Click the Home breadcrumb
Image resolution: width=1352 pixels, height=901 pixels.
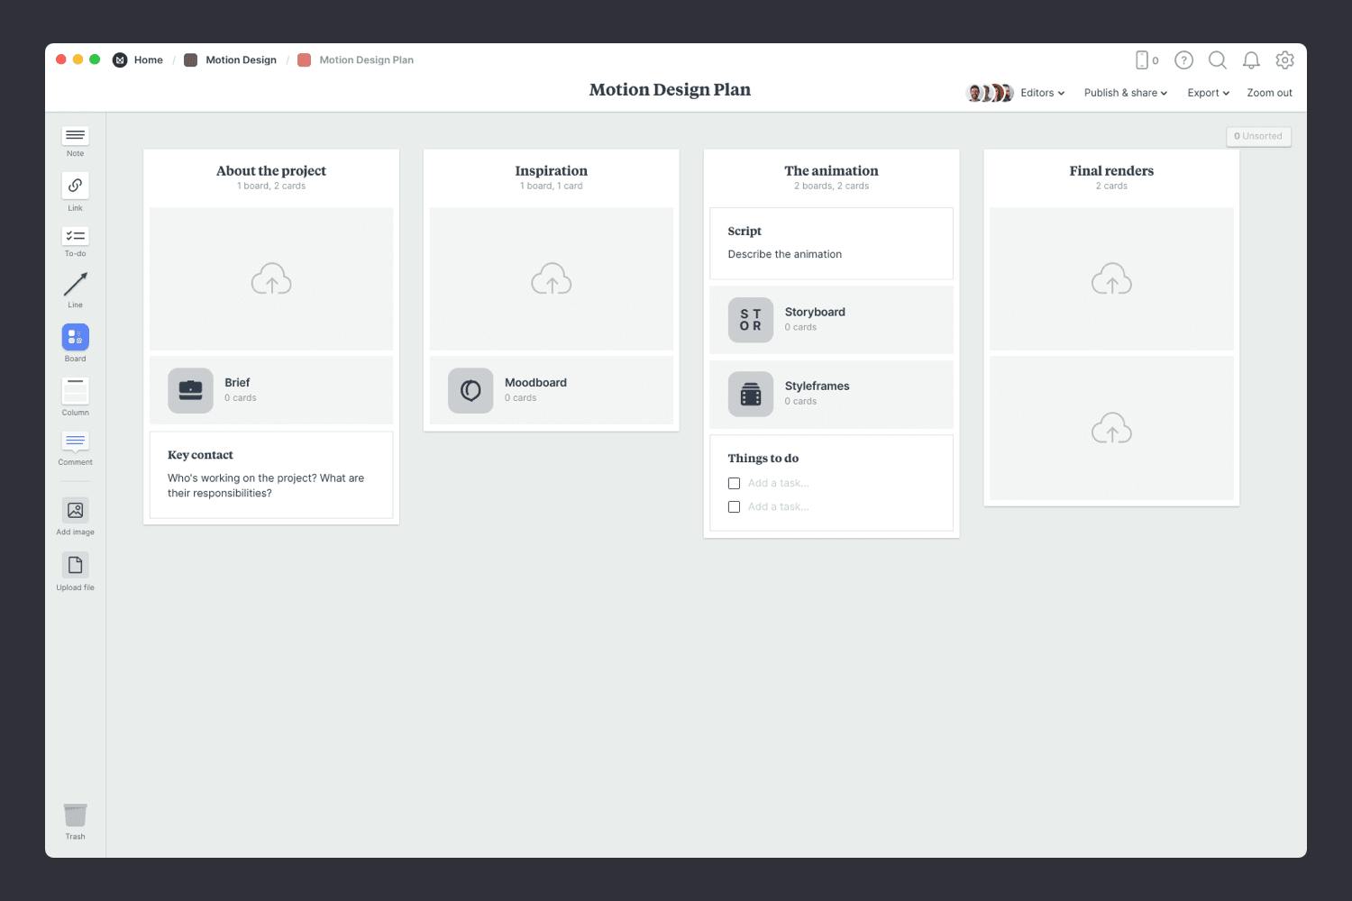[x=148, y=59]
